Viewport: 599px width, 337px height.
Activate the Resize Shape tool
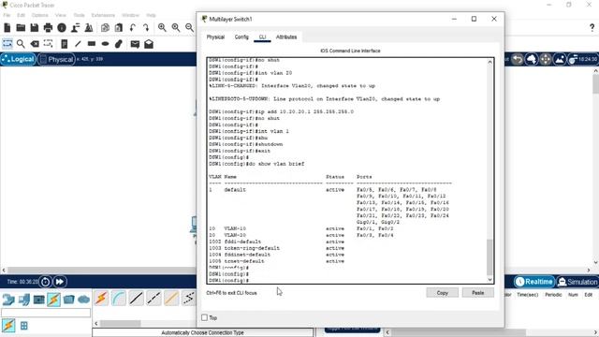pos(48,44)
